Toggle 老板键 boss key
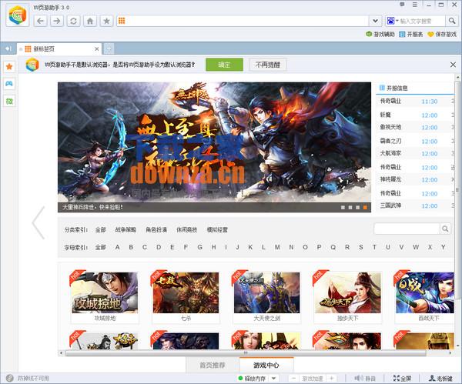Screen dimensions: 462x384 439,378
